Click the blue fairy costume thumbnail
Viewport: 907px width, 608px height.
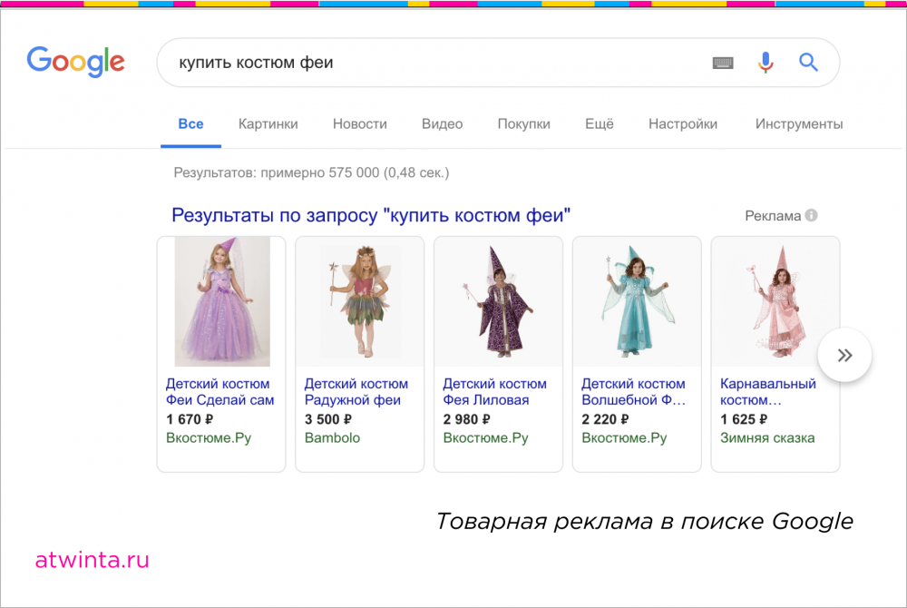tap(637, 301)
